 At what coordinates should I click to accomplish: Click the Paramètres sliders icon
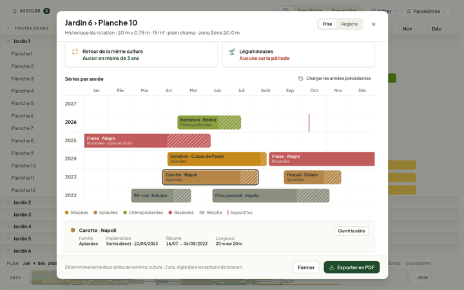(x=409, y=11)
